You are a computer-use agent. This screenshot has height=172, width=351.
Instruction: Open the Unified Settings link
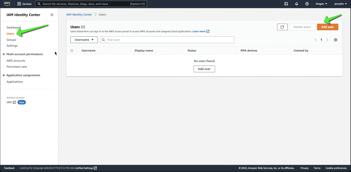coord(84,168)
